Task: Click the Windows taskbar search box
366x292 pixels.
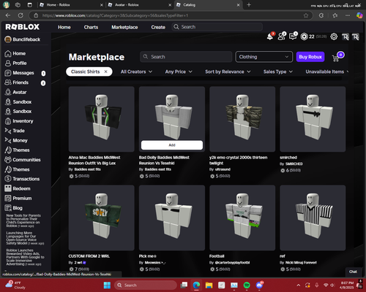Action: coord(146,285)
